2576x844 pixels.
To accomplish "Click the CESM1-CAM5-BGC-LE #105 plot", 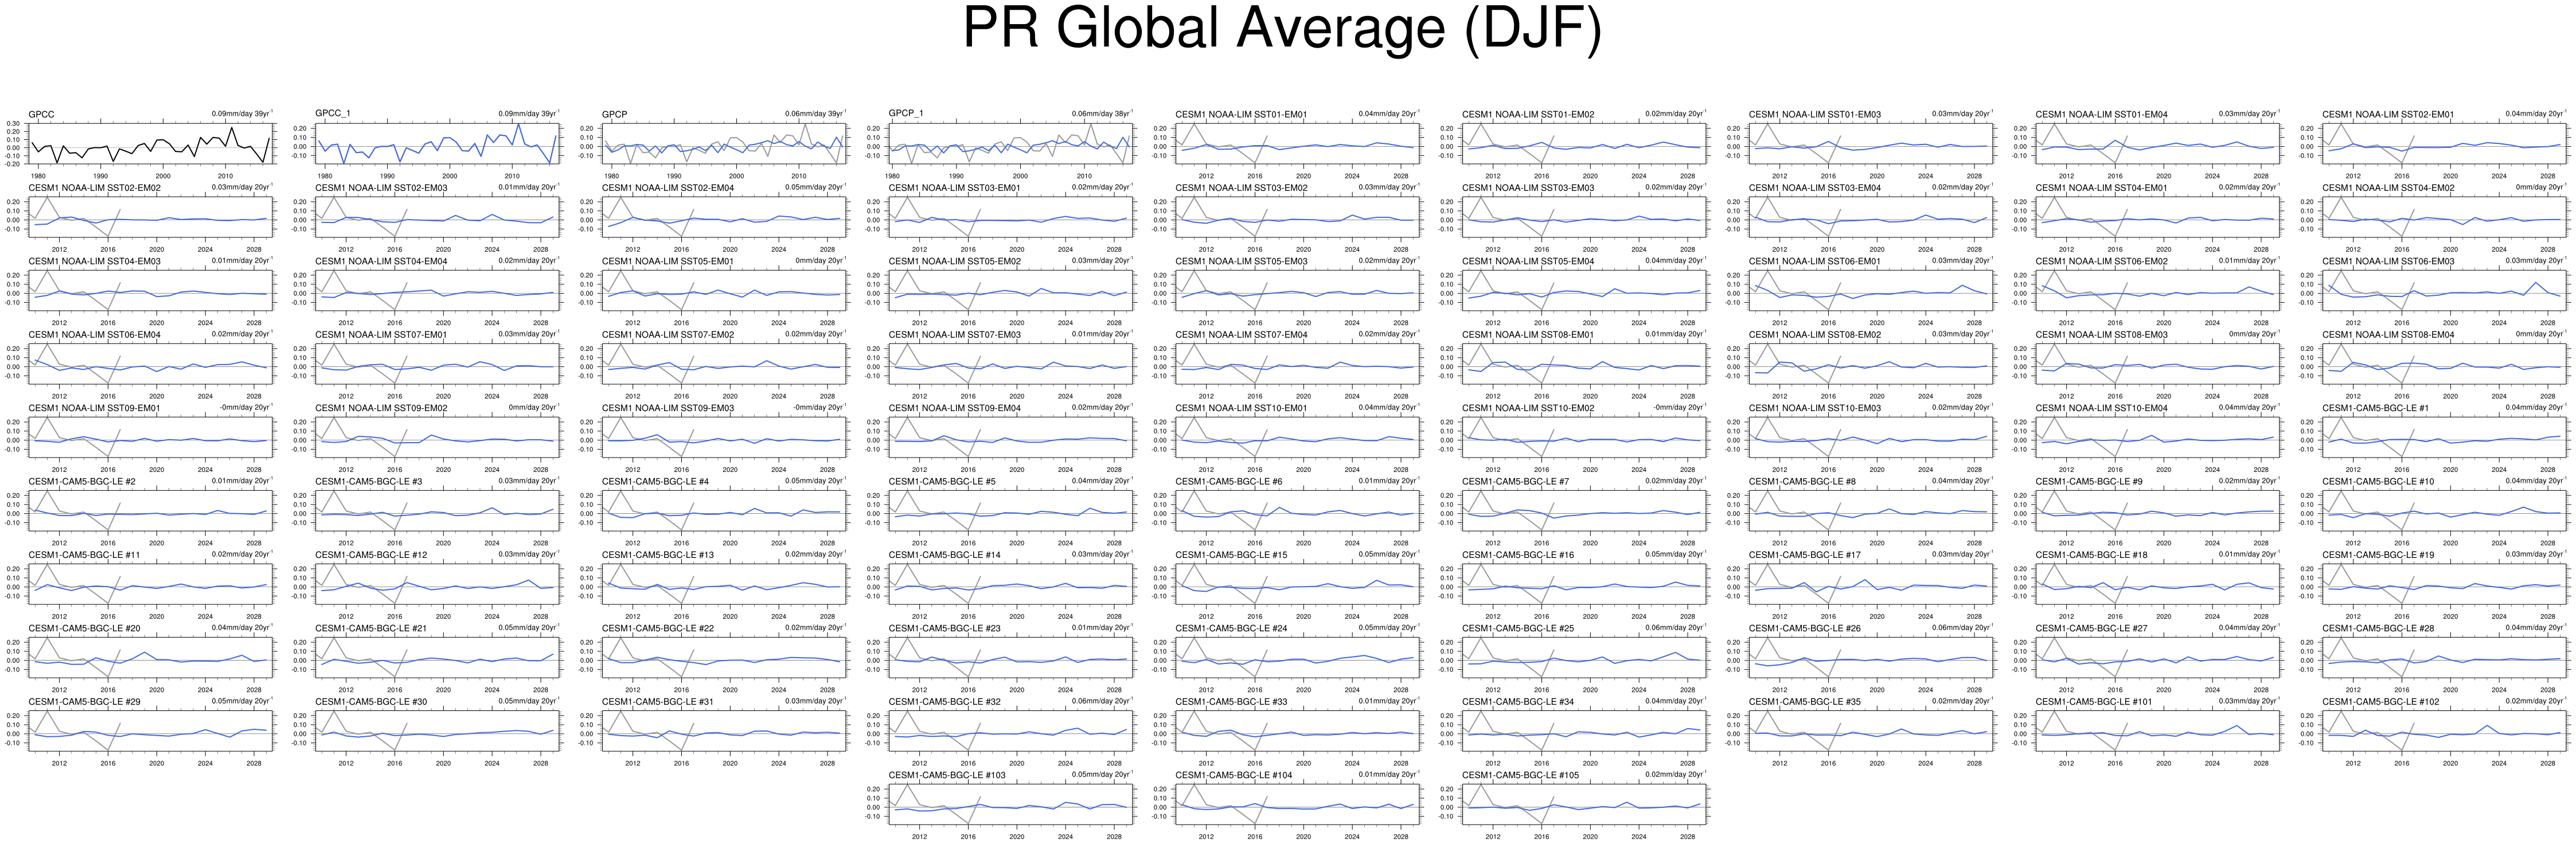I will (x=1584, y=803).
